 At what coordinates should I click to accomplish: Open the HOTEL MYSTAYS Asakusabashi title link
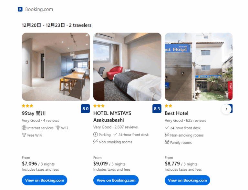[x=112, y=116]
